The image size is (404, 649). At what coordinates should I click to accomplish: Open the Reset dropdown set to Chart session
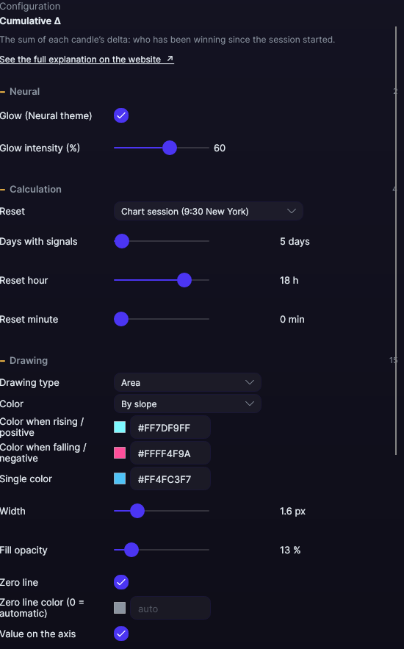(209, 211)
